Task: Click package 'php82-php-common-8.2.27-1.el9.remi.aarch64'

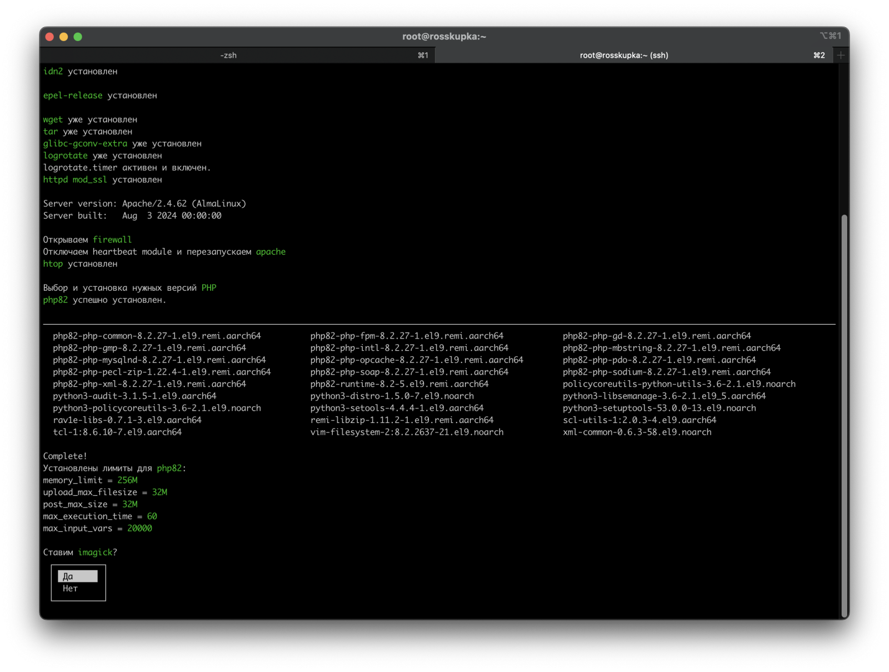Action: [157, 336]
